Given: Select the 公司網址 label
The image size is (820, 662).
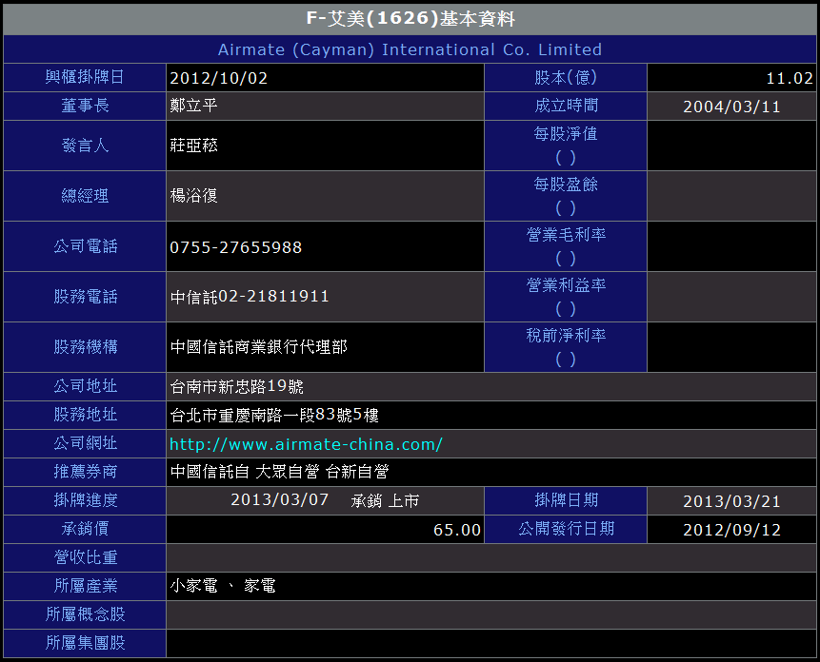Looking at the screenshot, I should [85, 442].
